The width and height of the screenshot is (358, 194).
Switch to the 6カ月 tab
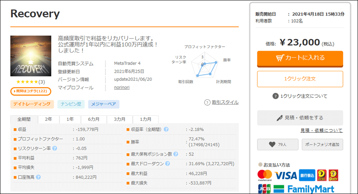pos(94,119)
